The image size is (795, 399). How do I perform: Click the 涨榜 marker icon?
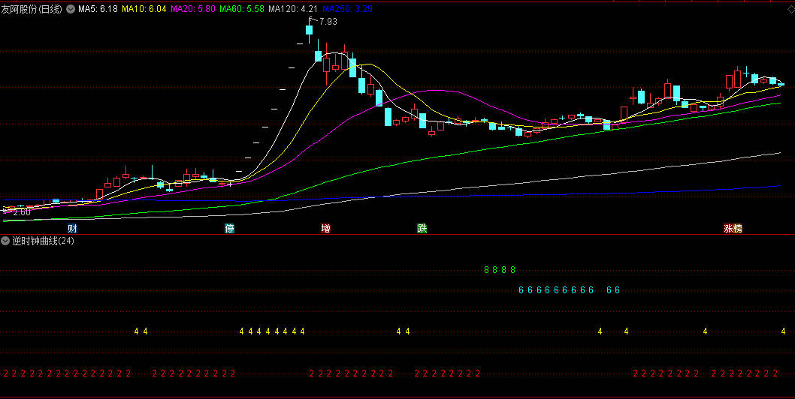click(x=733, y=228)
